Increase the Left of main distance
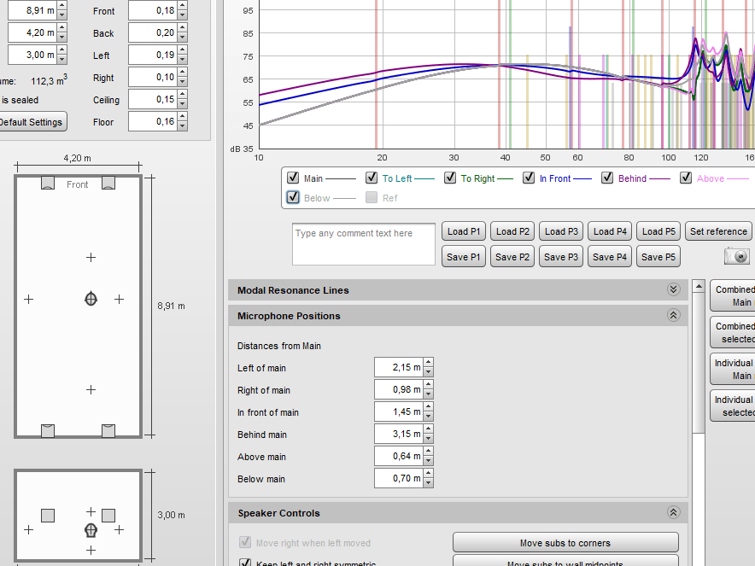 pos(428,362)
